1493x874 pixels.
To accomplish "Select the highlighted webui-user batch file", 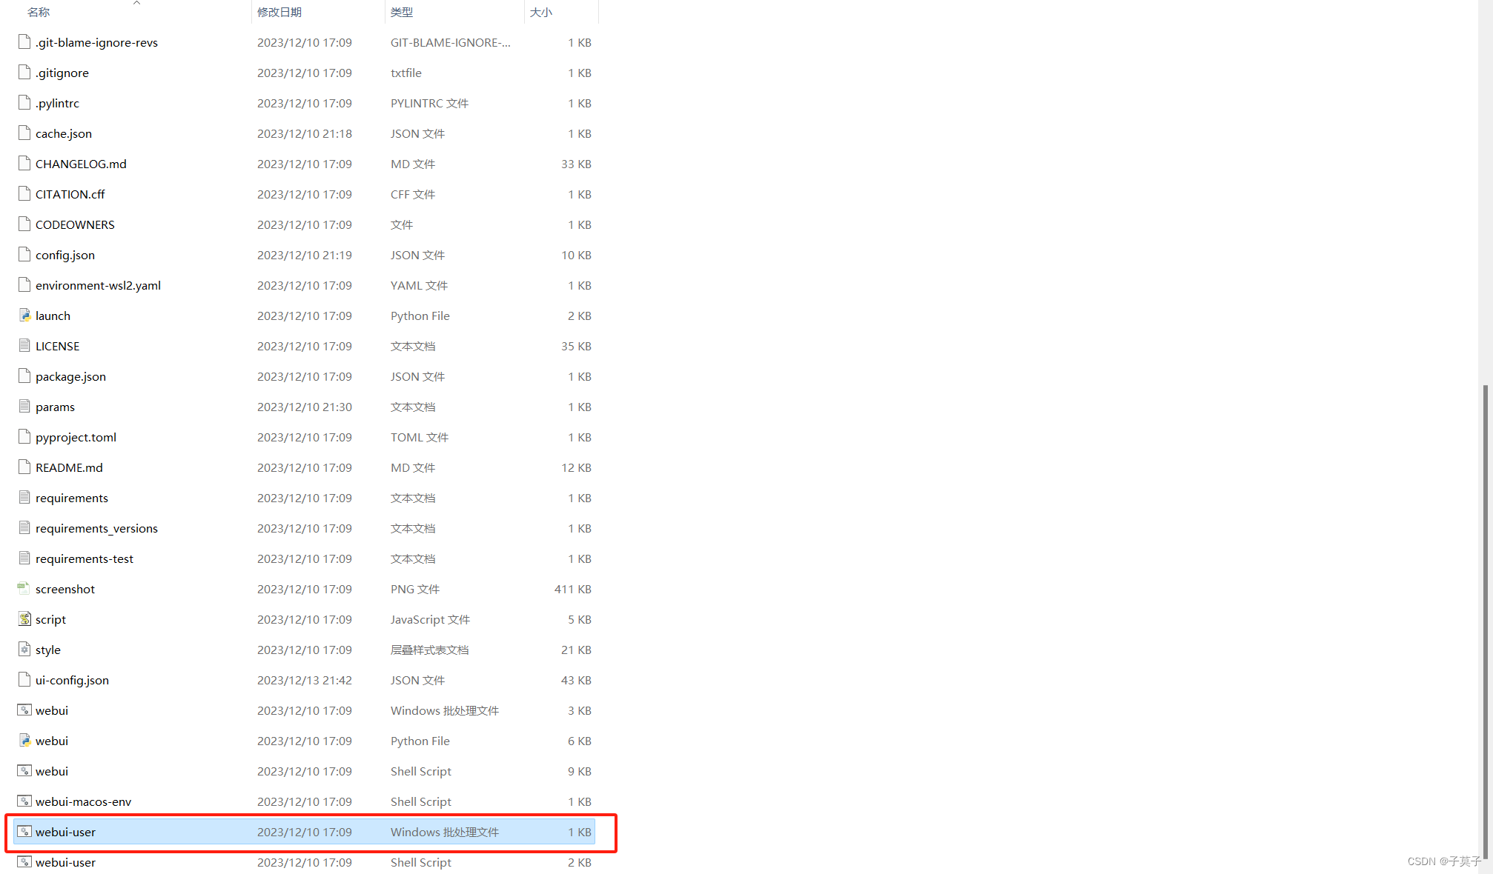I will click(x=65, y=832).
